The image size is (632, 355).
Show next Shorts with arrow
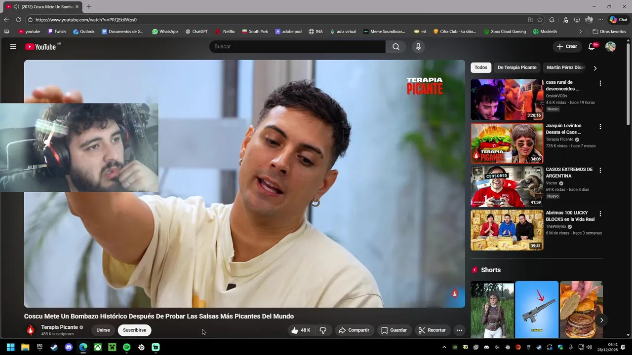(601, 320)
